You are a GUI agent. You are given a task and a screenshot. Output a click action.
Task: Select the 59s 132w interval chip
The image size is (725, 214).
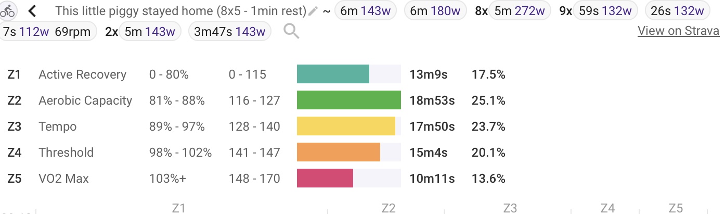[605, 11]
